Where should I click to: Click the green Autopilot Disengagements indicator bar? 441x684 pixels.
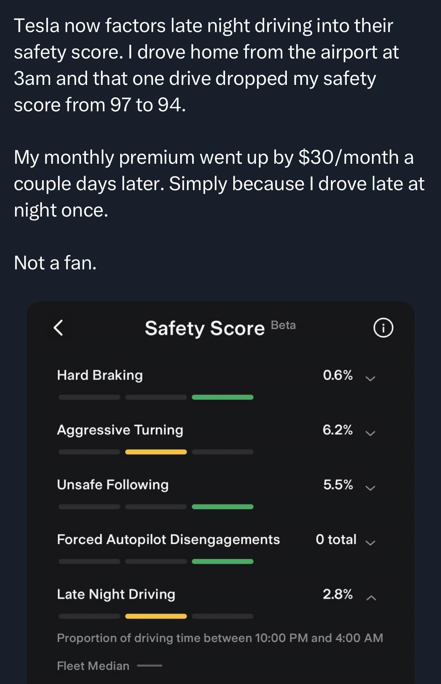[x=222, y=561]
